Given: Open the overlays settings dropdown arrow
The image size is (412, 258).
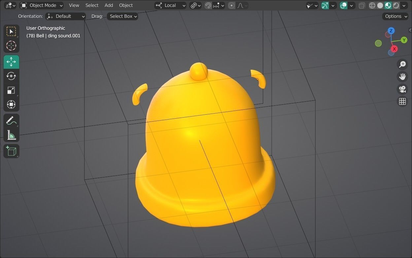Looking at the screenshot, I should (x=352, y=5).
